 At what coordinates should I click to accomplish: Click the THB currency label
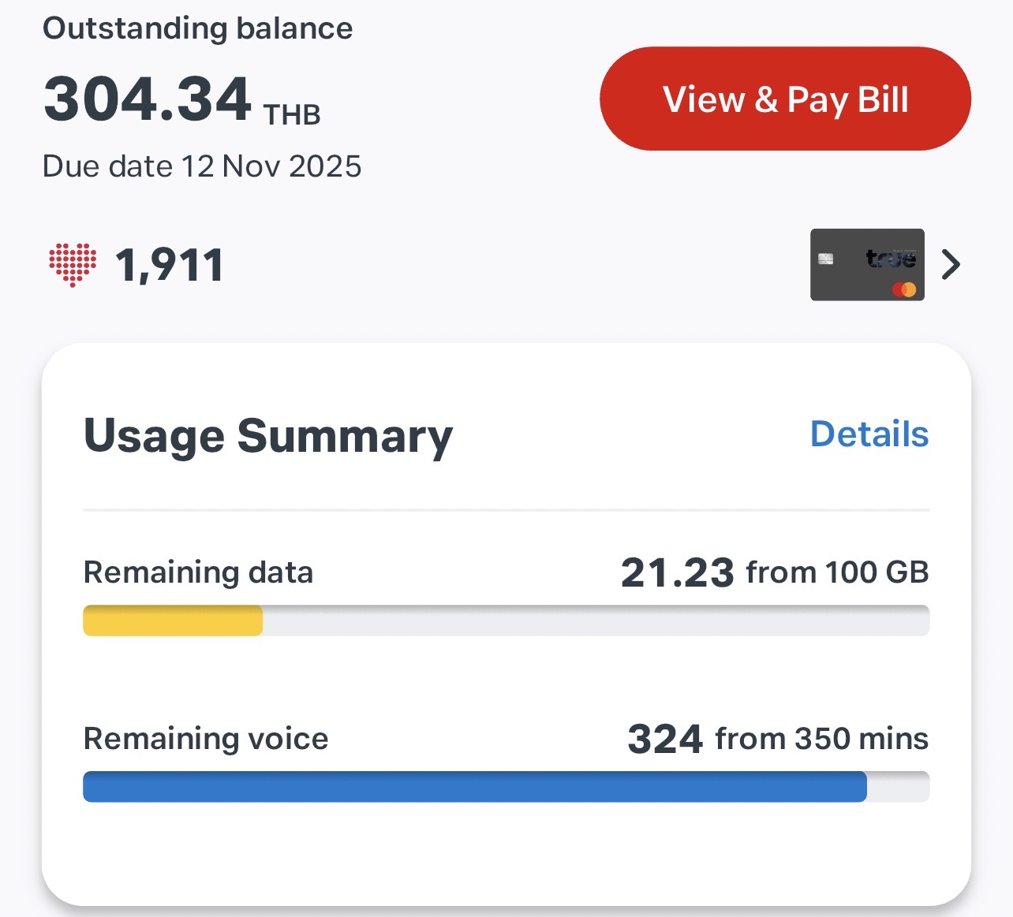(292, 115)
